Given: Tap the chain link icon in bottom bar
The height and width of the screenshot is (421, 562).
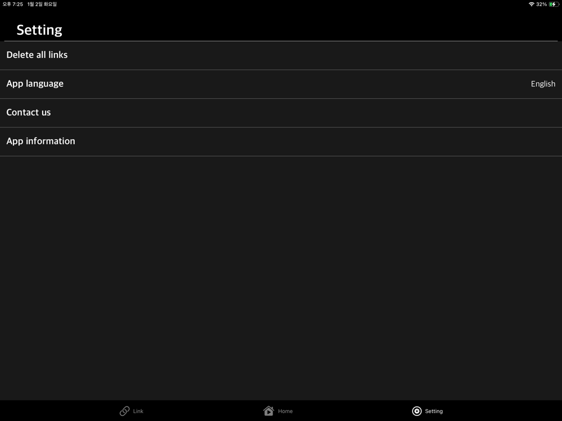Looking at the screenshot, I should [124, 411].
